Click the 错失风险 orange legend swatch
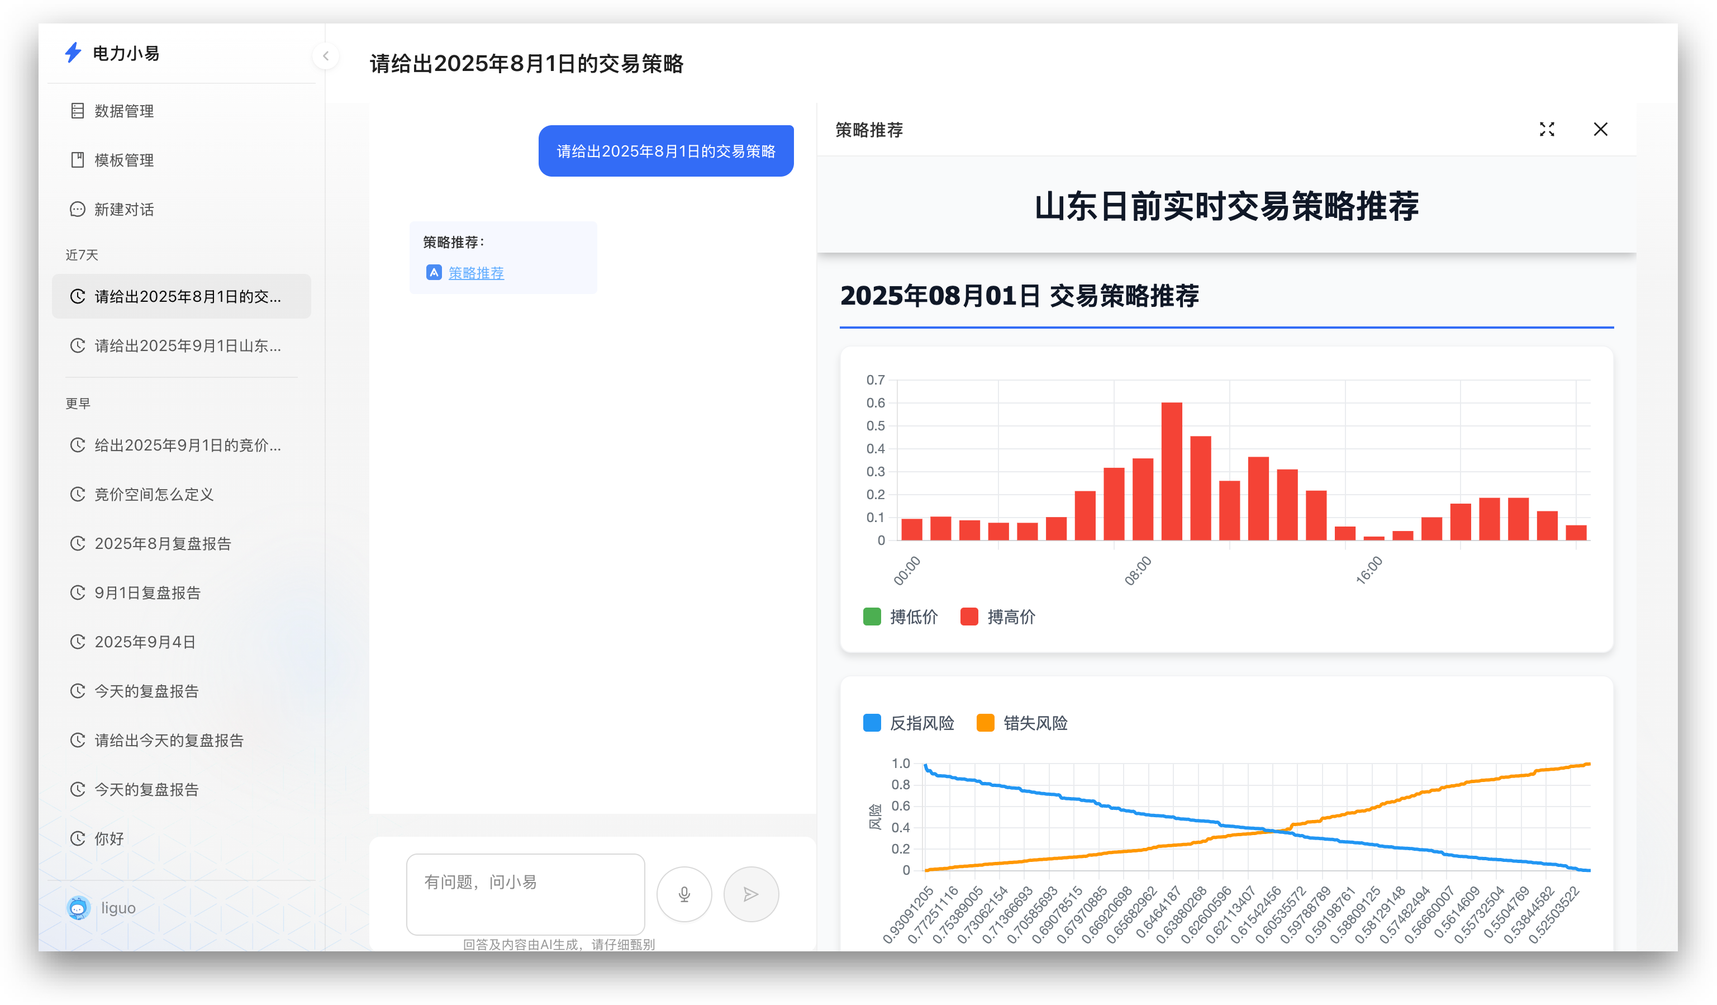Viewport: 1717px width, 1005px height. (x=985, y=723)
